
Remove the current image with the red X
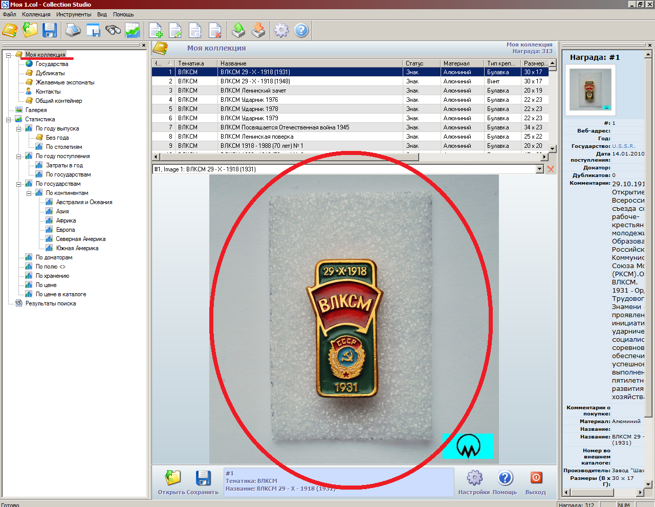point(551,169)
